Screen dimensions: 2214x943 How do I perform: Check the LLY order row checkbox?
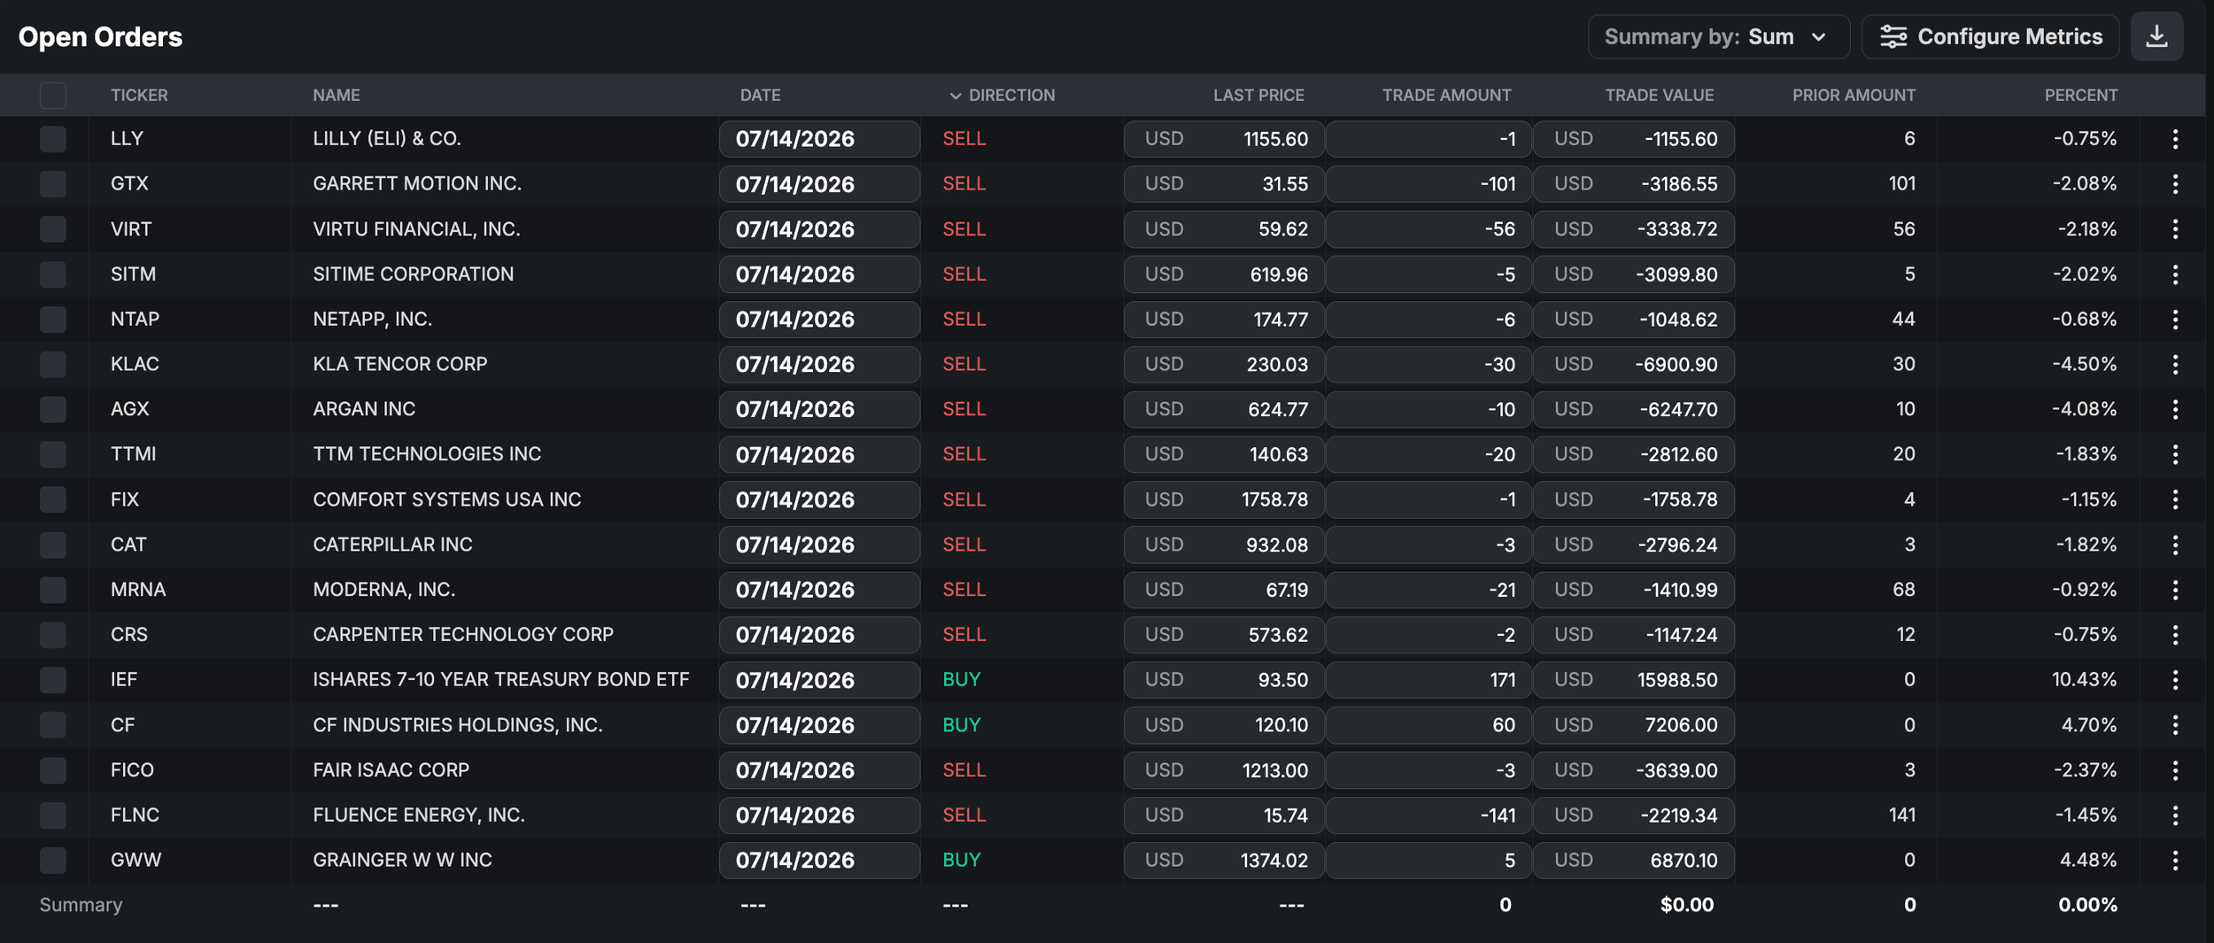tap(53, 139)
